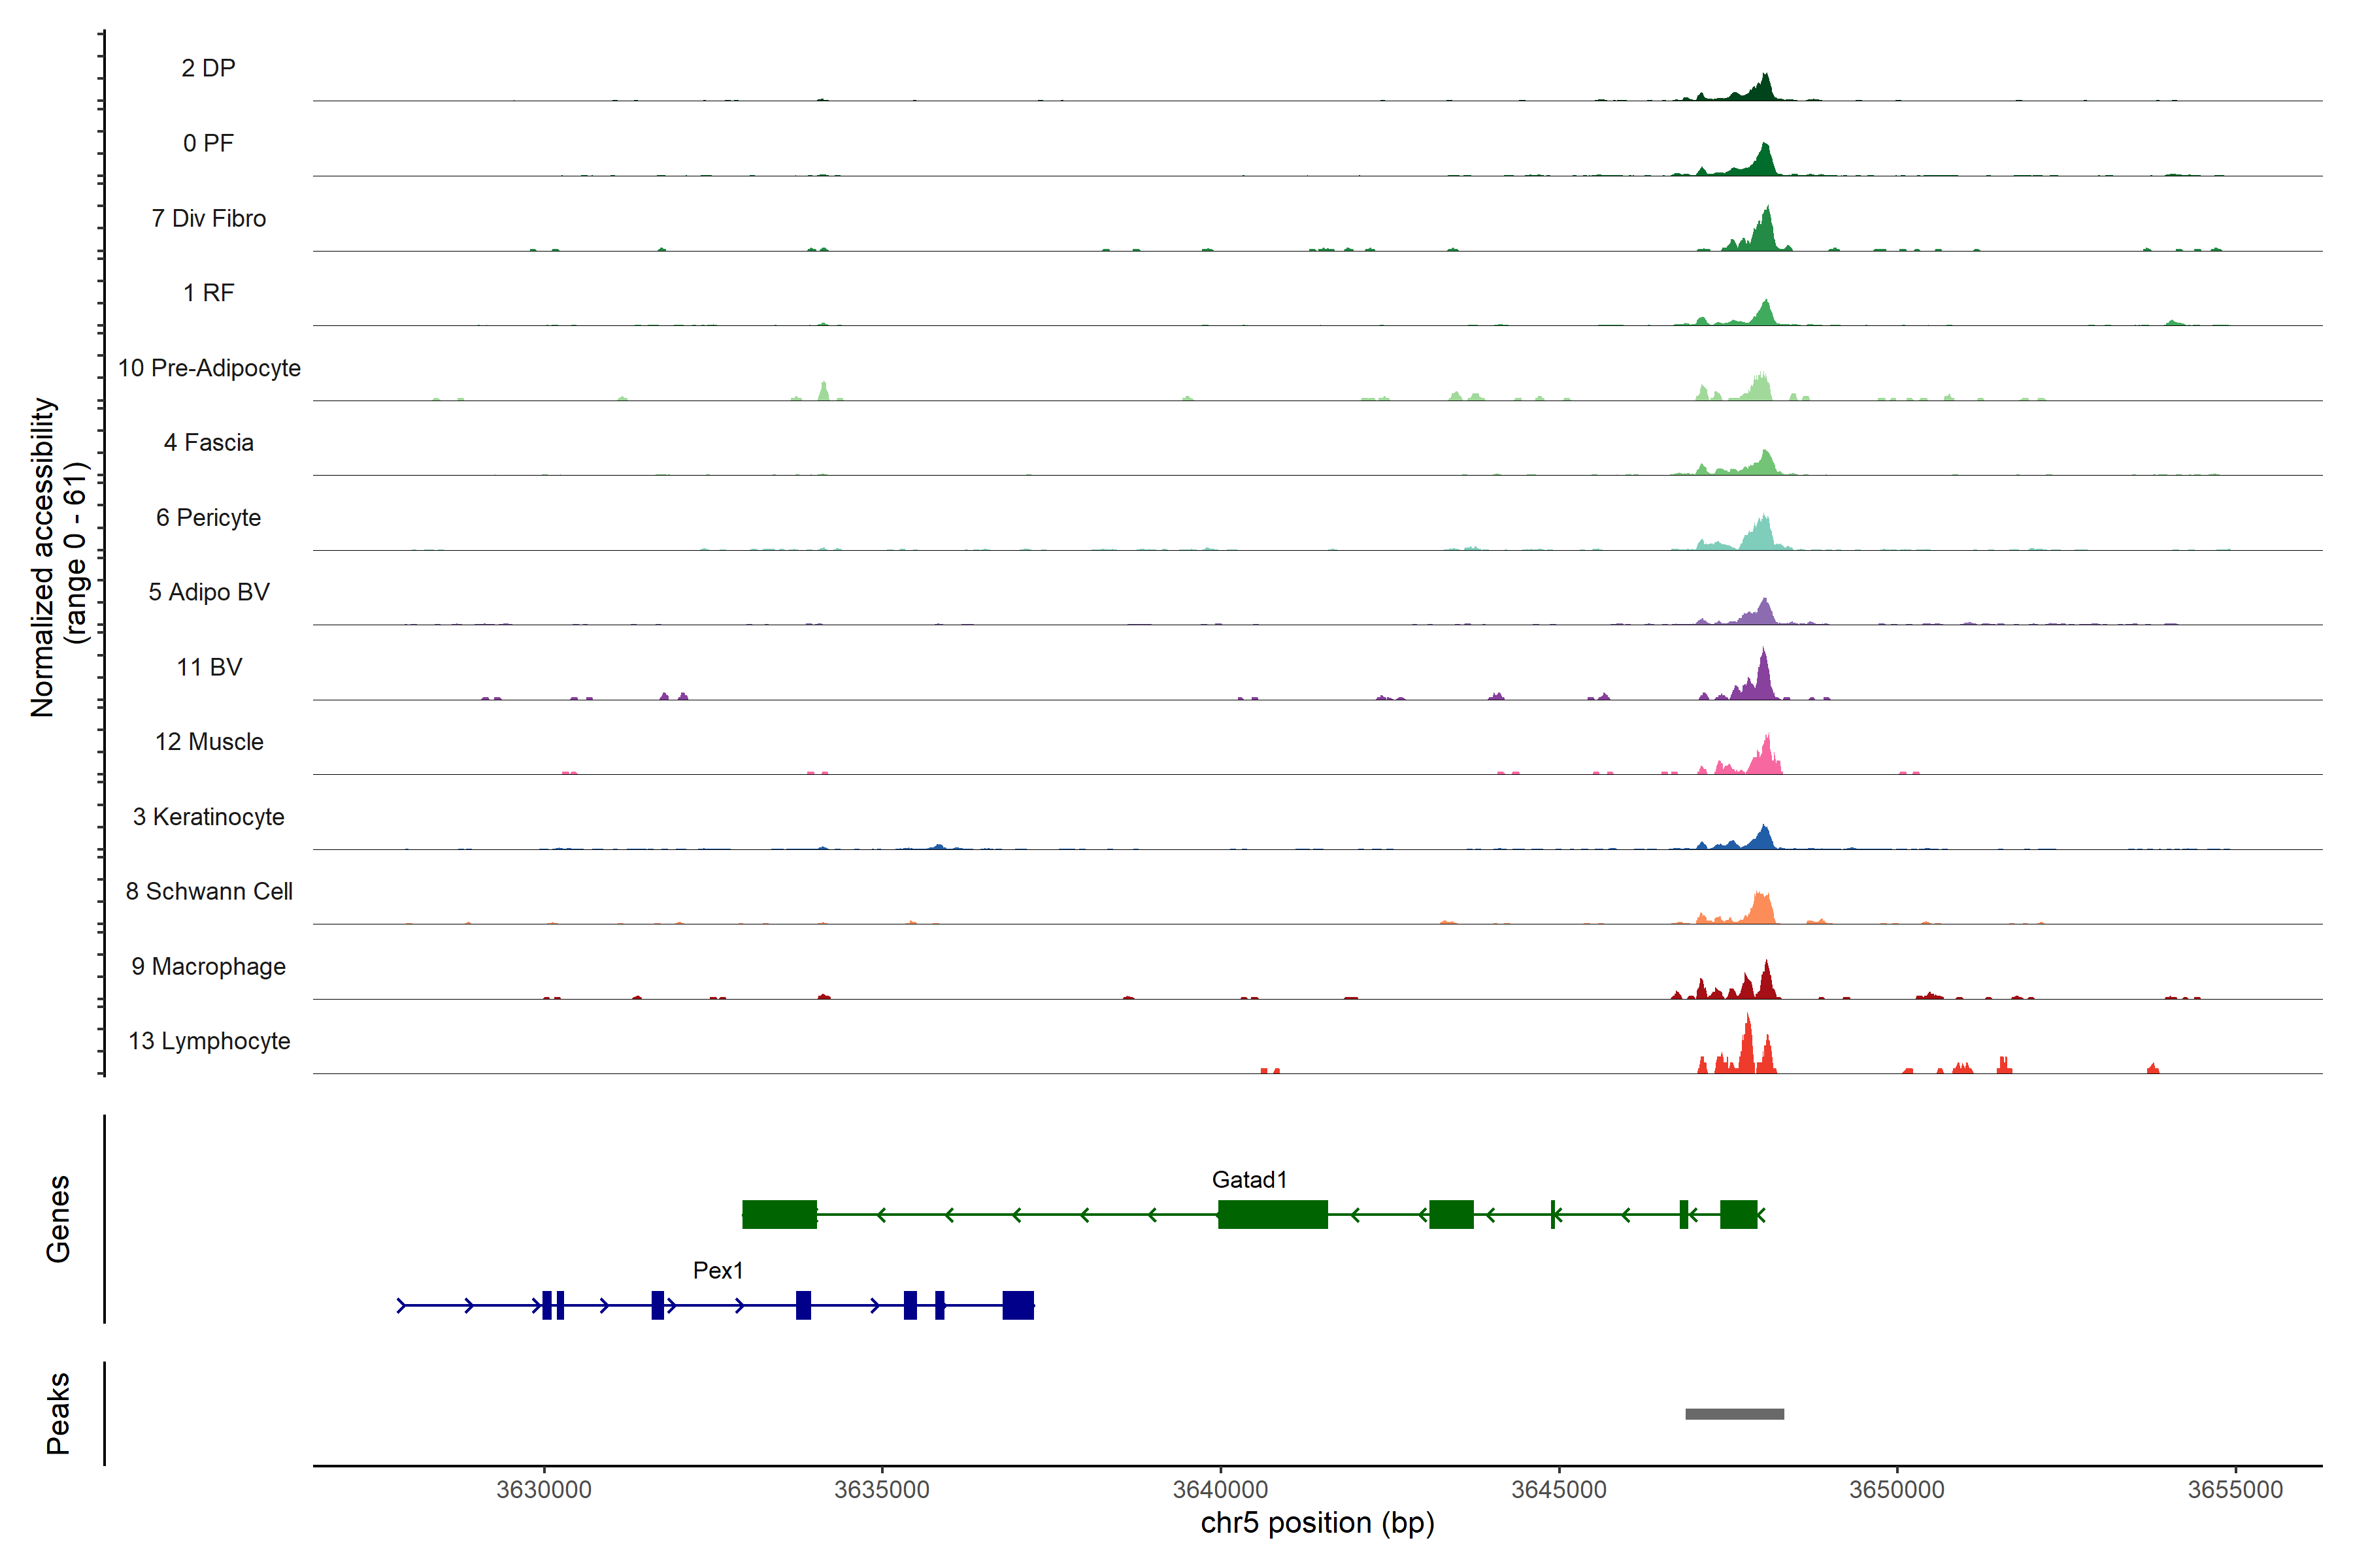Screen dimensions: 2353x1568
Task: Click the 3 Keratinocyte track label
Action: [x=208, y=817]
